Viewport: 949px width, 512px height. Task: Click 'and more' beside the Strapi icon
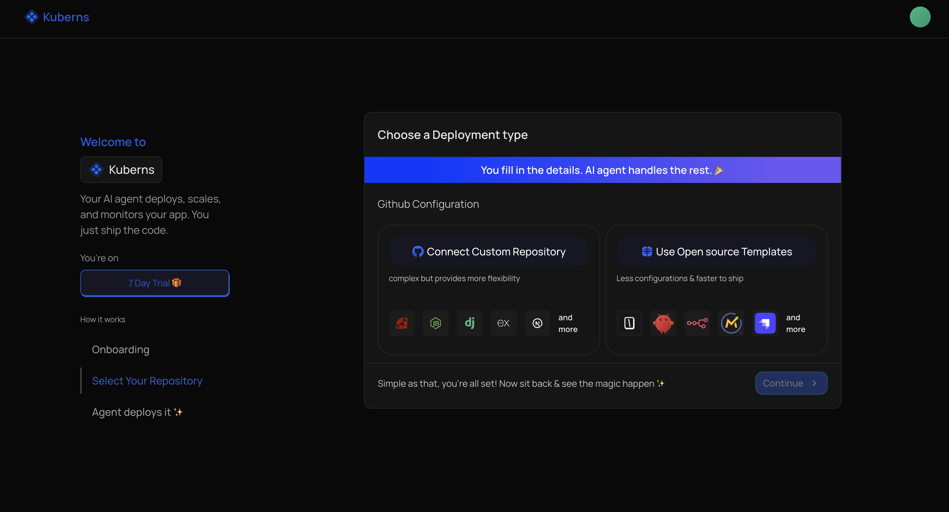[x=795, y=323]
